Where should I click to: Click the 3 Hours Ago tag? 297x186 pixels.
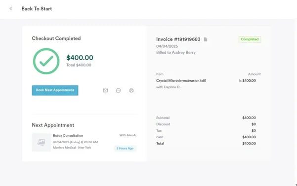coord(125,148)
